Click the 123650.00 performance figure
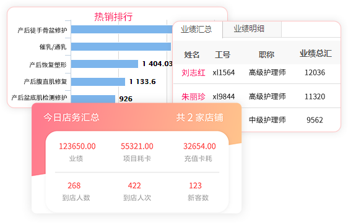 click(x=77, y=146)
